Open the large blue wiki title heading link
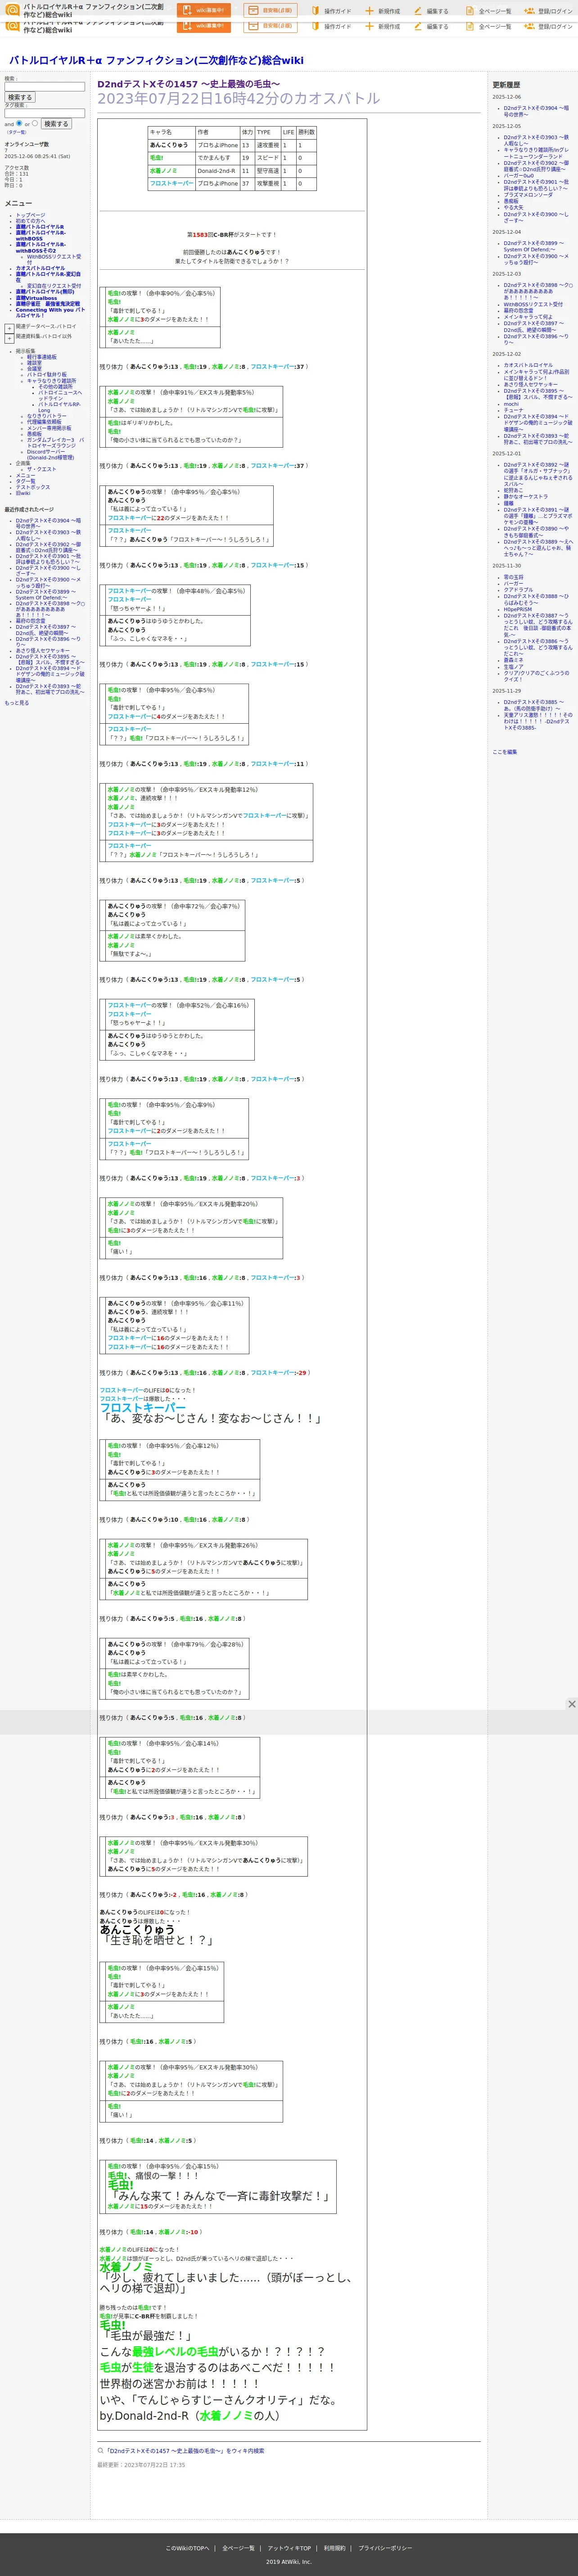This screenshot has width=578, height=2576. [156, 60]
